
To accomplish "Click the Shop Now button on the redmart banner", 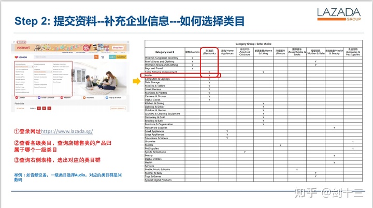I will click(118, 48).
